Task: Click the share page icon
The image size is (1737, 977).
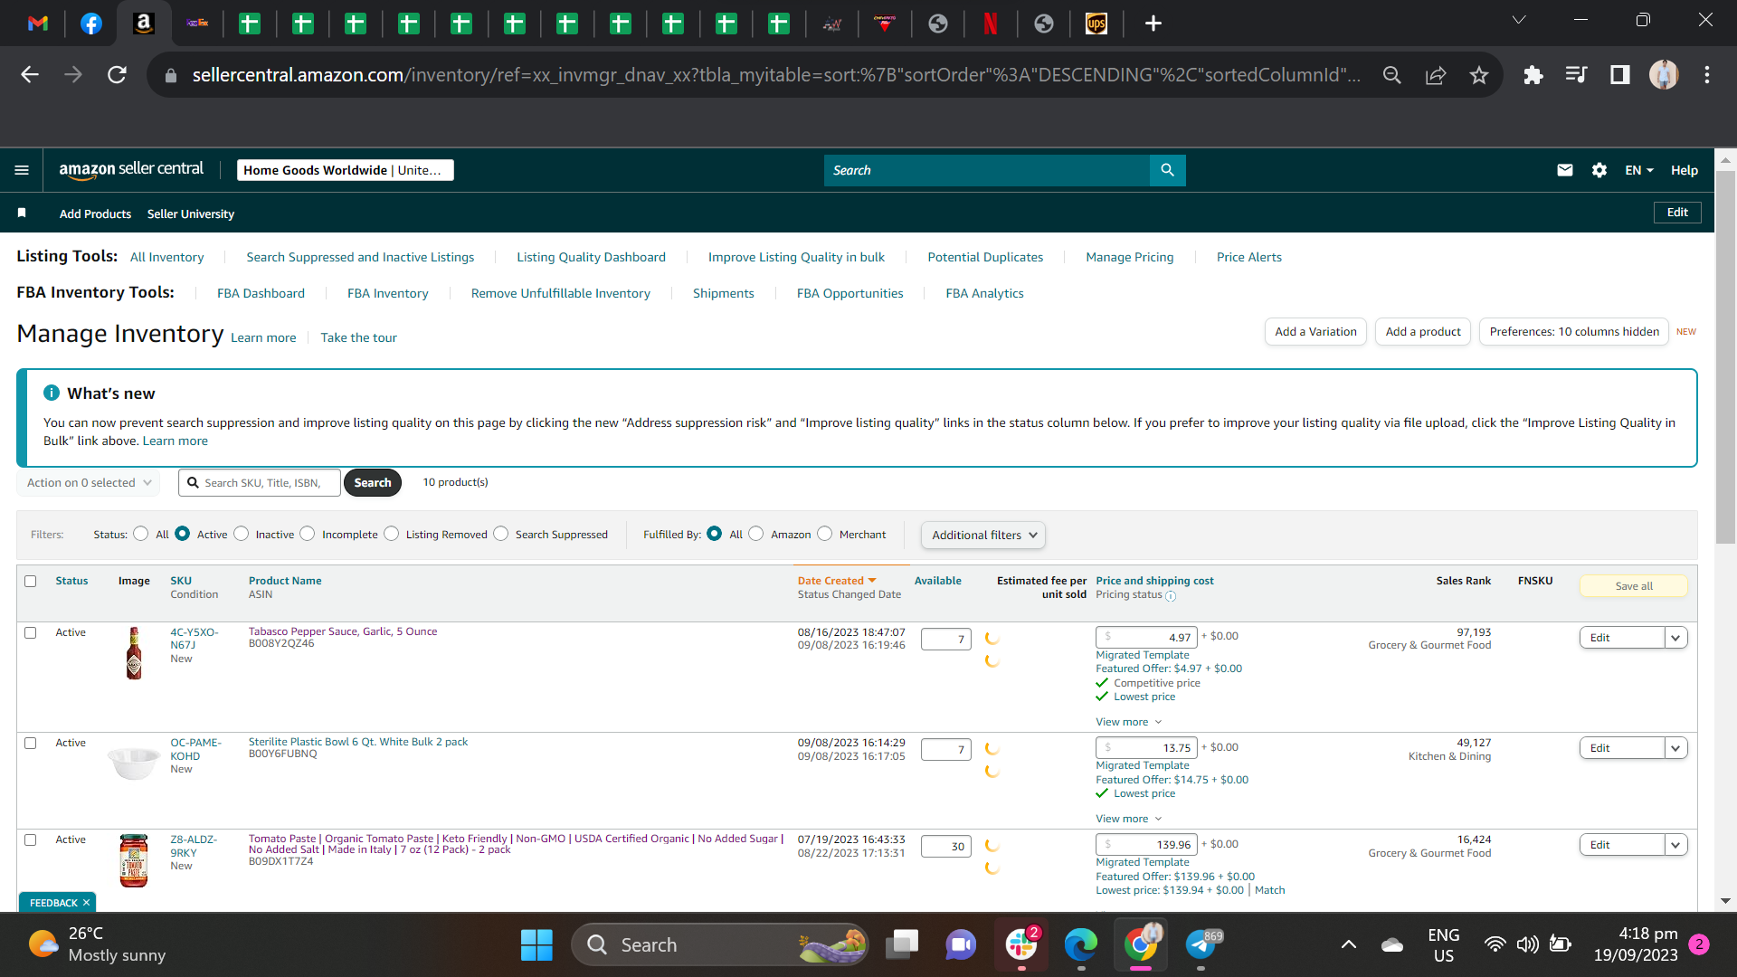Action: click(x=1436, y=75)
